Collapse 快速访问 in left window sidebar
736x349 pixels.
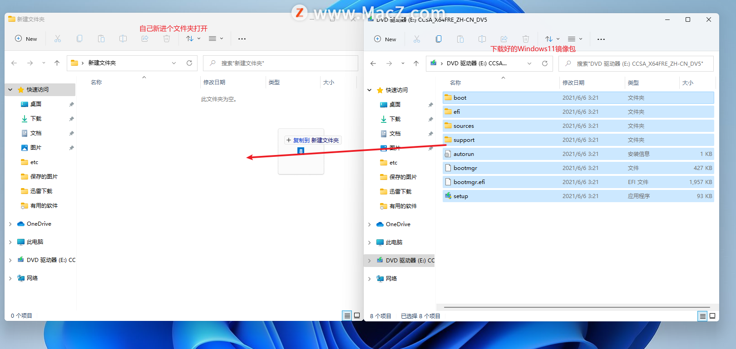pyautogui.click(x=10, y=90)
